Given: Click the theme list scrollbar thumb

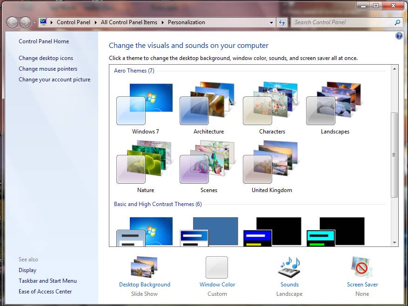Looking at the screenshot, I should coord(395,155).
